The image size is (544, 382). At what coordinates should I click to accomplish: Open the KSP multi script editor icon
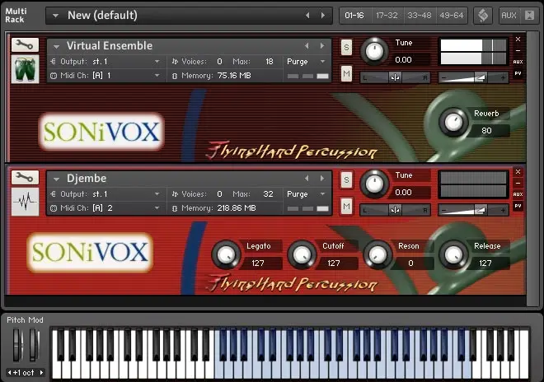tap(483, 16)
